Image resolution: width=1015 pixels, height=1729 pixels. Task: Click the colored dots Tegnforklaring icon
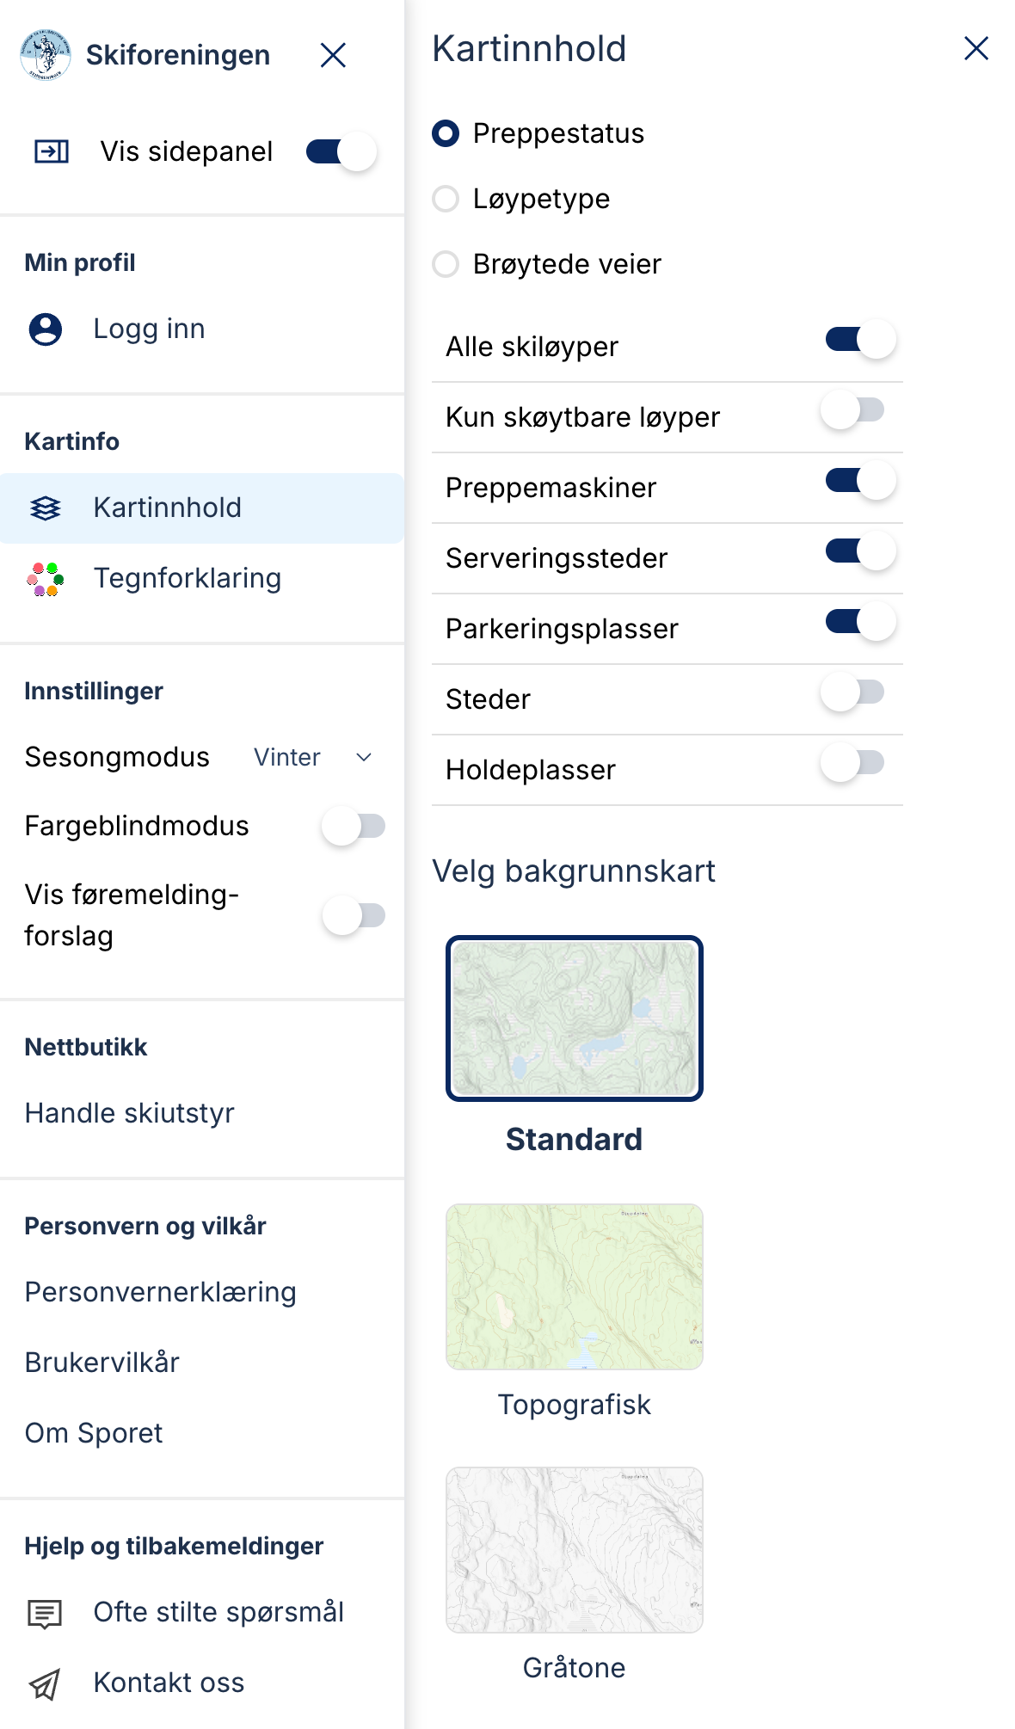click(46, 579)
